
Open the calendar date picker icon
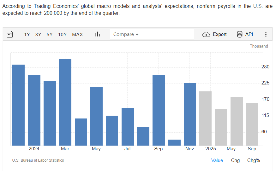pos(10,34)
